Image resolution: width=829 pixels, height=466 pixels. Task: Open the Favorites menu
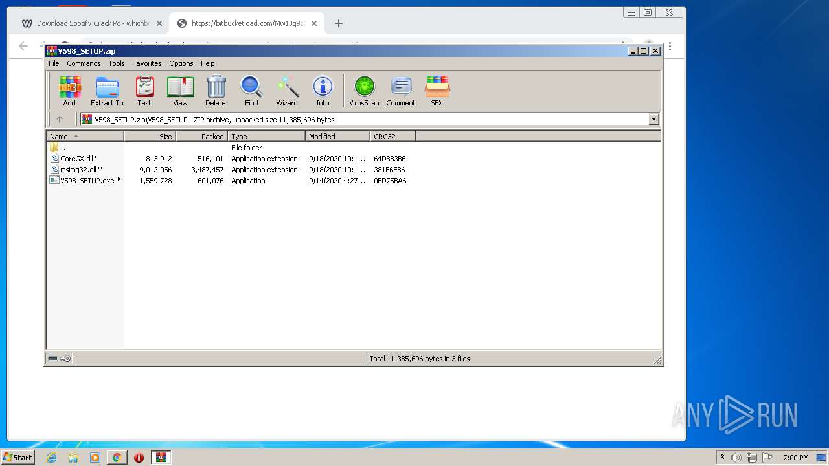pyautogui.click(x=147, y=63)
